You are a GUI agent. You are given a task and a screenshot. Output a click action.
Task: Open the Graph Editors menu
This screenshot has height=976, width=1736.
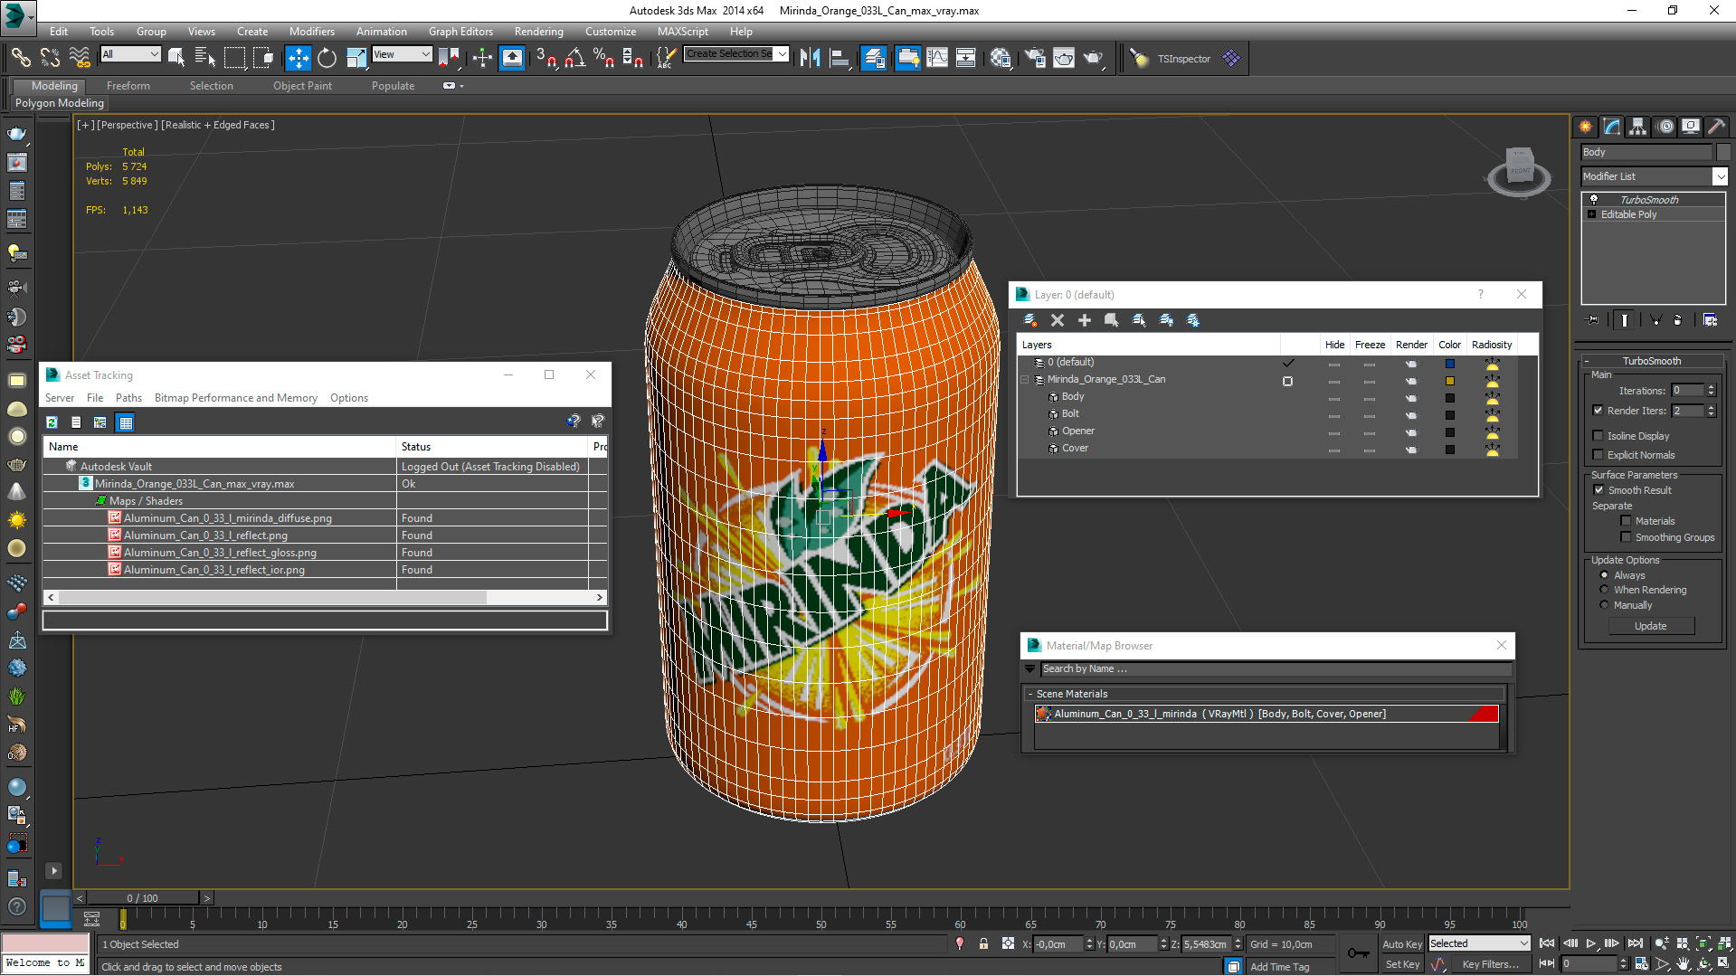460,31
